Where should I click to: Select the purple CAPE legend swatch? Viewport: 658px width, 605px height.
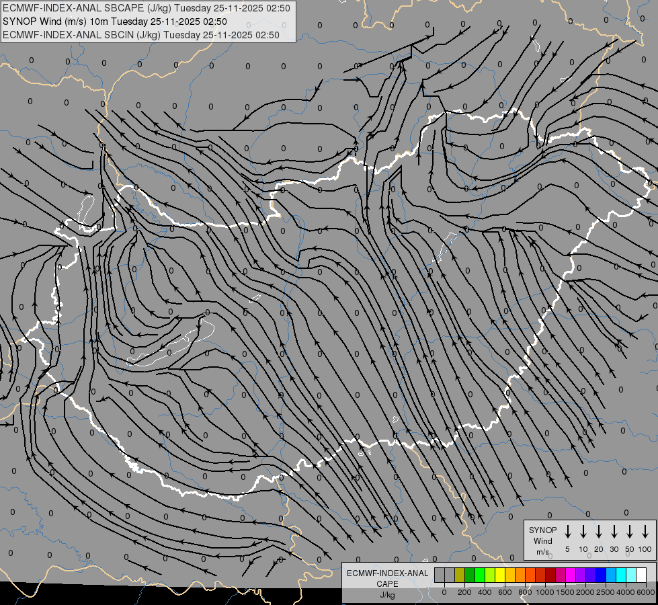click(581, 575)
